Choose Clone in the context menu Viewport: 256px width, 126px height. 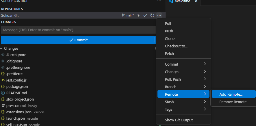click(183, 38)
